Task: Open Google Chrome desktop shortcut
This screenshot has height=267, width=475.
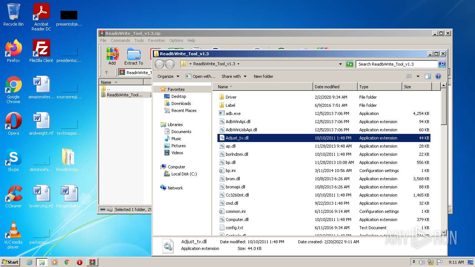Action: 13,90
